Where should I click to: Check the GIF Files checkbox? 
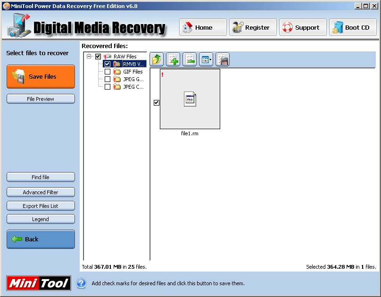coord(108,72)
